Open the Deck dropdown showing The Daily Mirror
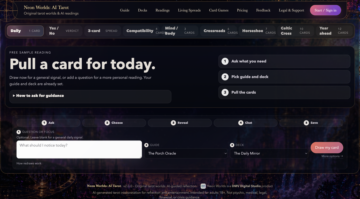This screenshot has width=360, height=199. coord(269,153)
